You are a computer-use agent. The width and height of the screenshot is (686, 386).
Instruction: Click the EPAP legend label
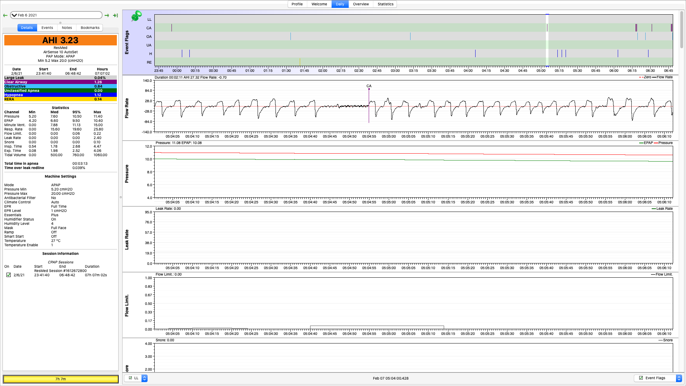pyautogui.click(x=648, y=143)
